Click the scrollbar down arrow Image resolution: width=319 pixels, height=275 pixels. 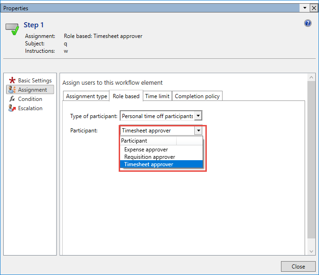(x=311, y=251)
